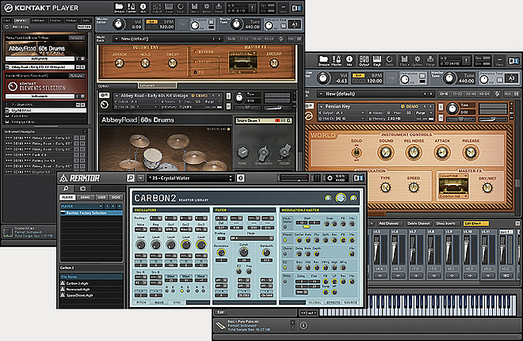Screen dimensions: 523x341
Task: Open Options gear in right Kontakt window
Action: tap(417, 61)
